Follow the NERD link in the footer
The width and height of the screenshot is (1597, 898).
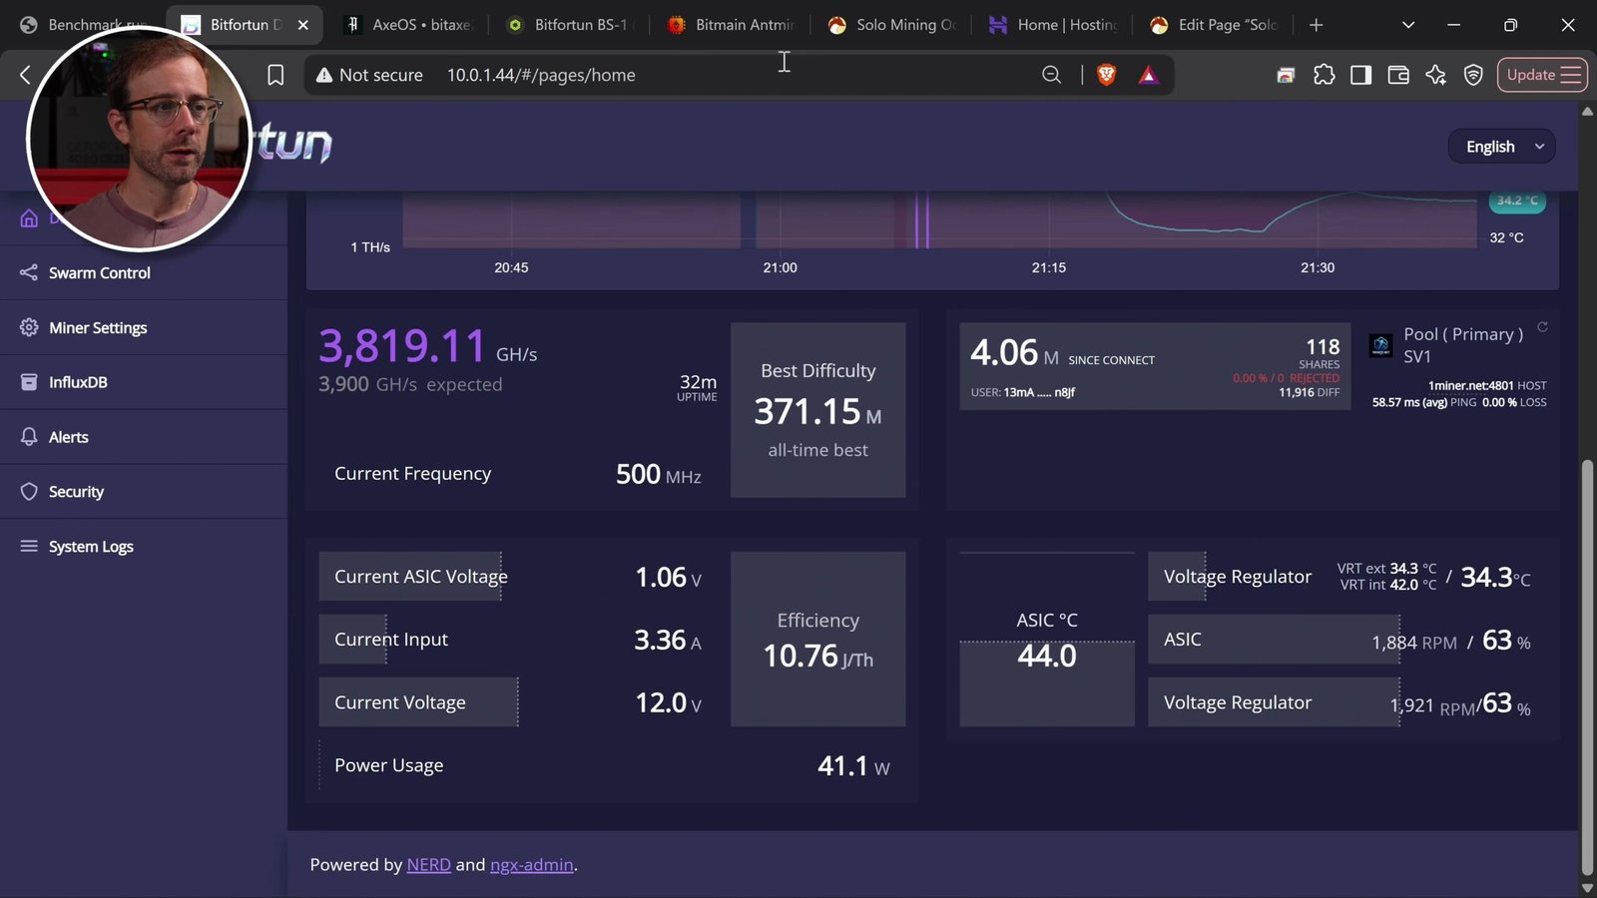tap(428, 865)
